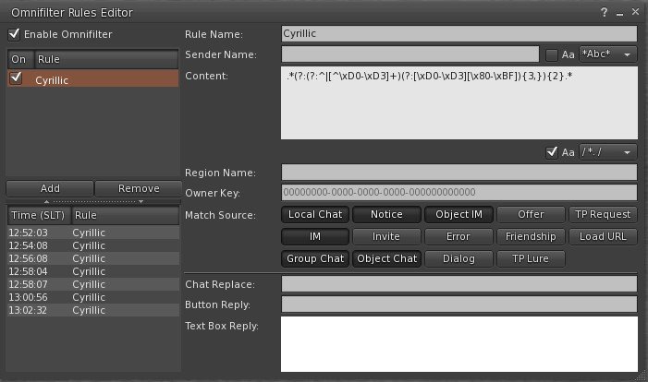The width and height of the screenshot is (648, 382).
Task: Select the 13:02:32 Cyrillic log entry
Action: 93,310
